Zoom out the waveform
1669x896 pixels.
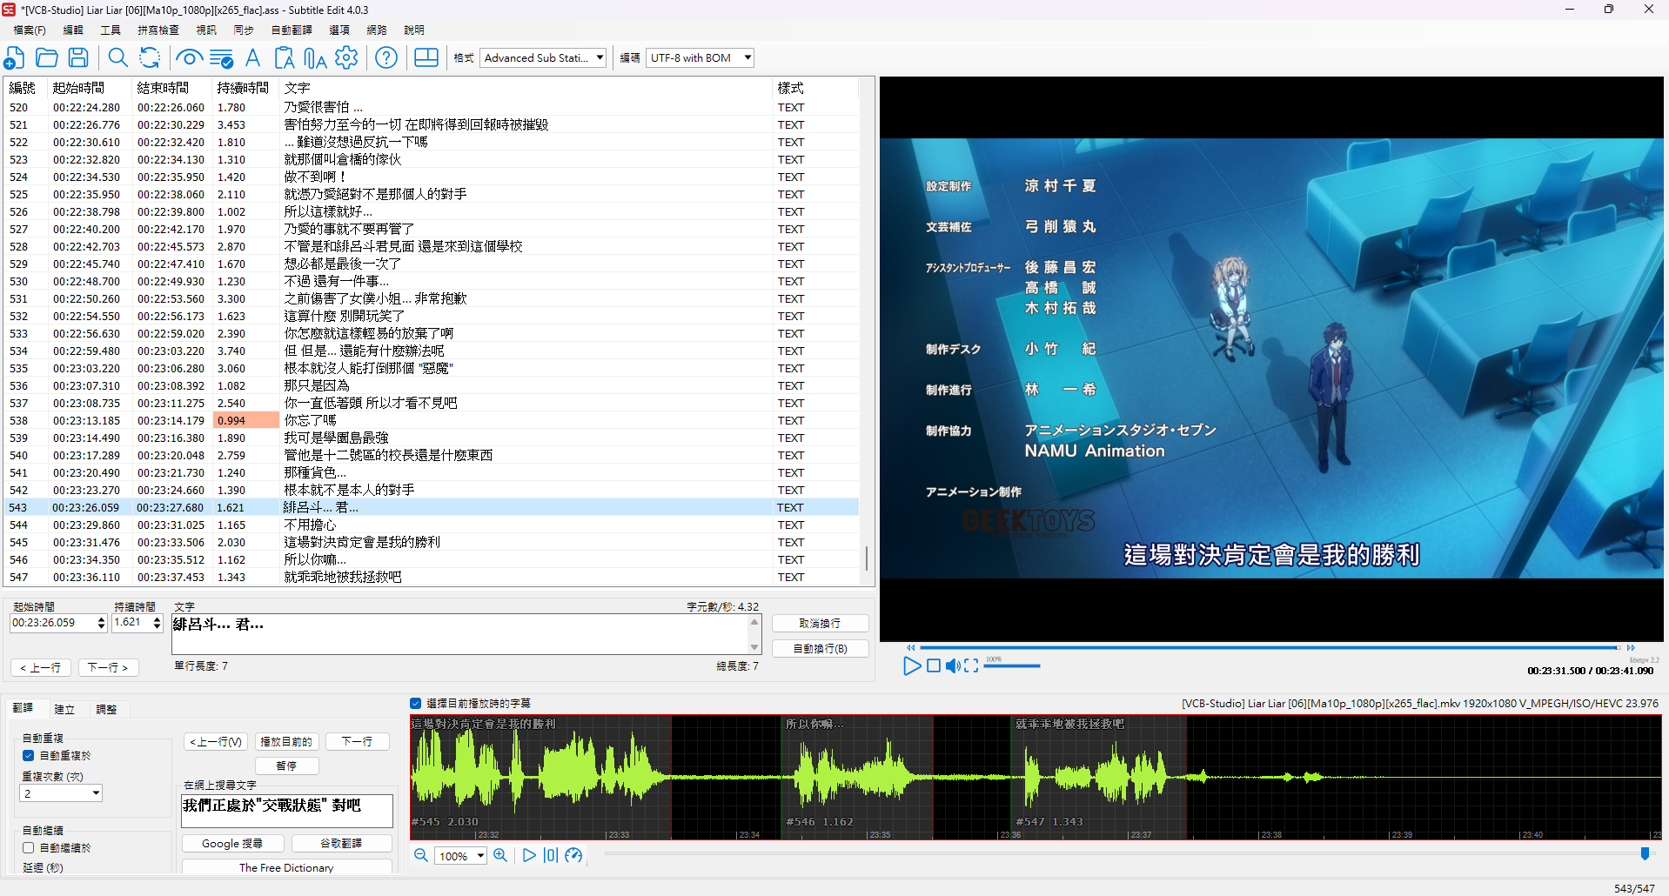tap(421, 856)
